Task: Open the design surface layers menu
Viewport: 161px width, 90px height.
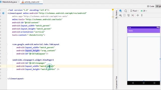Action: click(120, 11)
